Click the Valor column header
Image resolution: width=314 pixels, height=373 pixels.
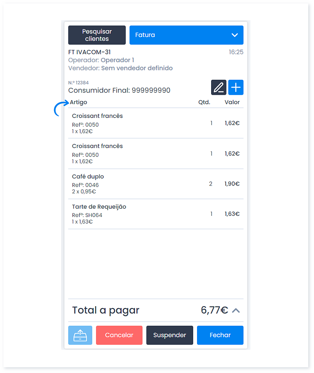[232, 102]
